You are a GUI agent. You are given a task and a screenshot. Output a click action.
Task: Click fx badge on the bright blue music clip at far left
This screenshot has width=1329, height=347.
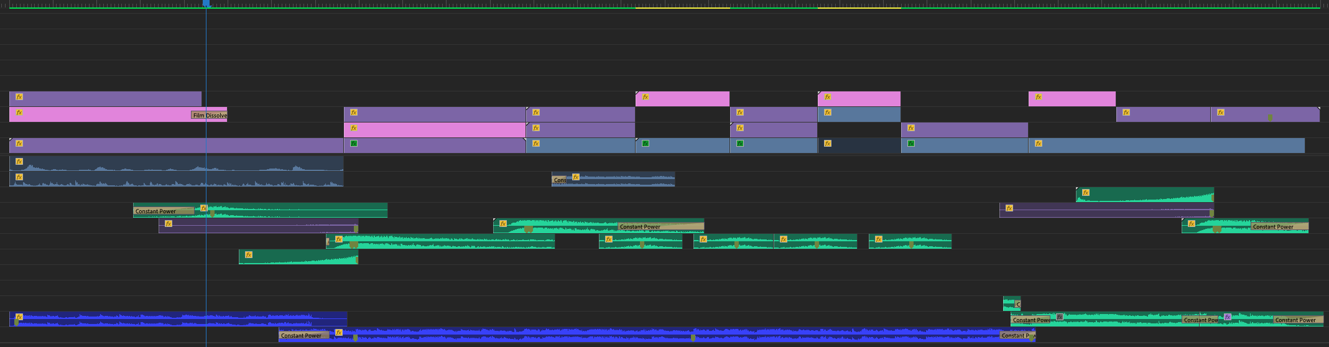pos(19,317)
